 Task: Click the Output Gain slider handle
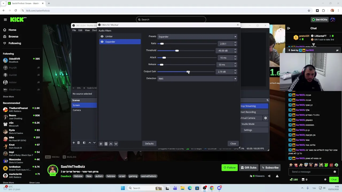[x=188, y=71]
